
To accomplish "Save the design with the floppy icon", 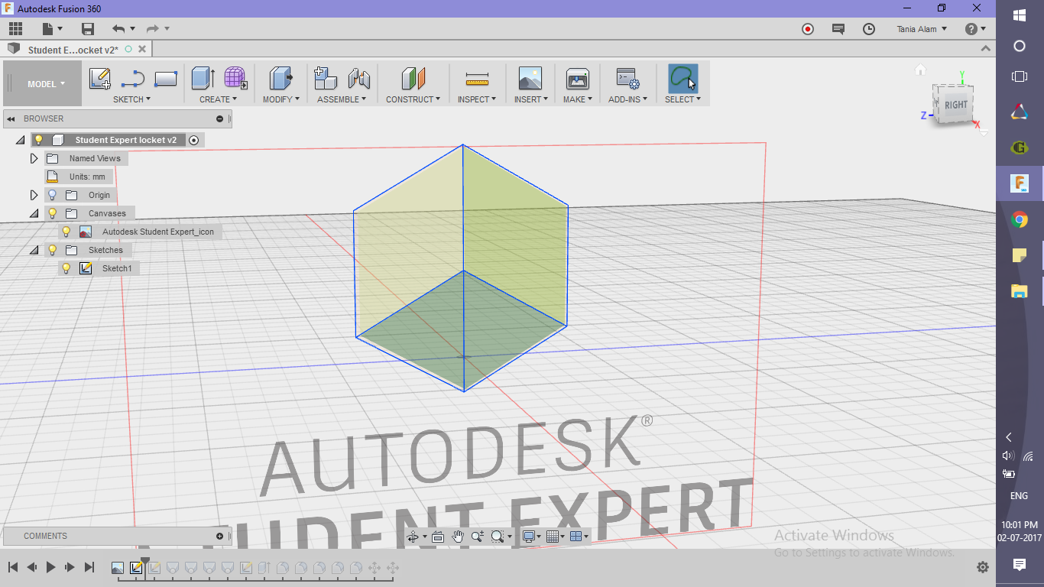I will 88,29.
